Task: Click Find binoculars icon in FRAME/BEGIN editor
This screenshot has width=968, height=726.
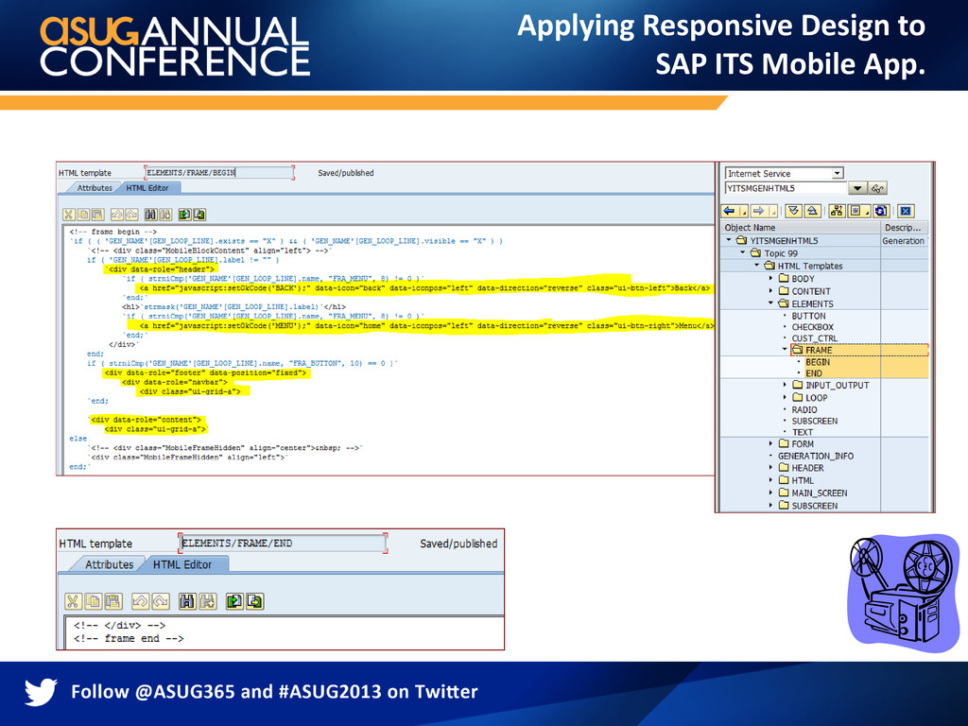Action: (150, 215)
